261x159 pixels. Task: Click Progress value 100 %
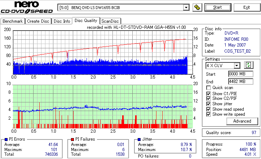point(251,144)
